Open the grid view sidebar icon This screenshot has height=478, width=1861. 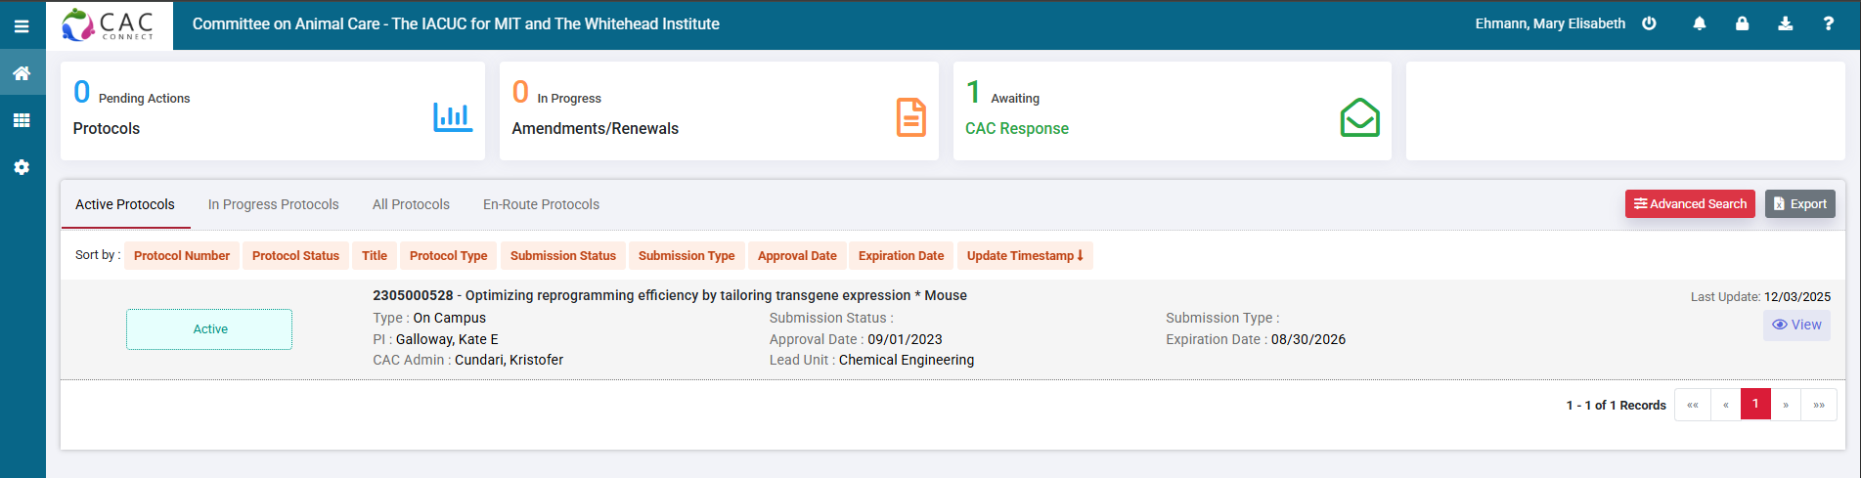click(22, 120)
